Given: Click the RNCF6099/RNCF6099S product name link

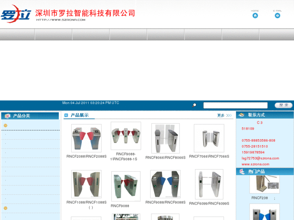Looking at the screenshot, I should [209, 203].
